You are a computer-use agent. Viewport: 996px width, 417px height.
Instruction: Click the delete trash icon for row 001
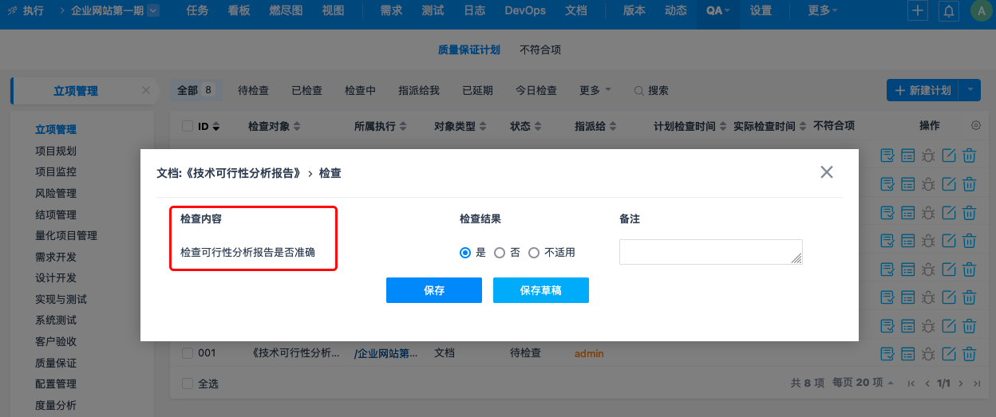(x=970, y=353)
